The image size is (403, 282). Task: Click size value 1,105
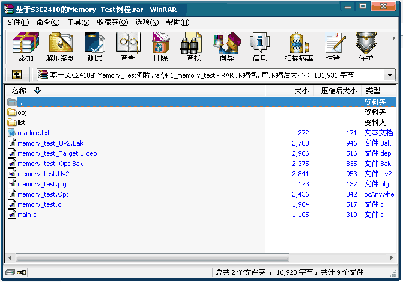click(x=300, y=215)
